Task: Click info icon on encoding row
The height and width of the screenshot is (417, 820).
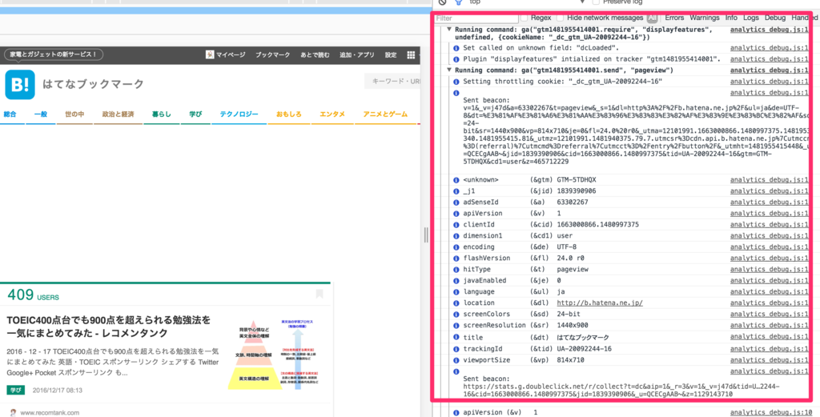Action: click(456, 247)
